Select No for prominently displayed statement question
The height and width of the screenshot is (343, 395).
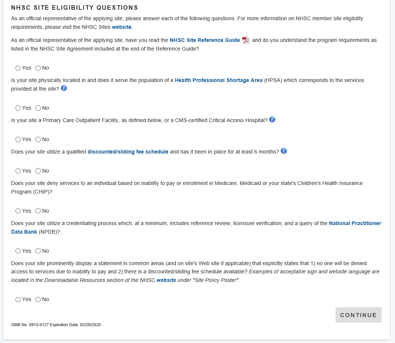38,300
